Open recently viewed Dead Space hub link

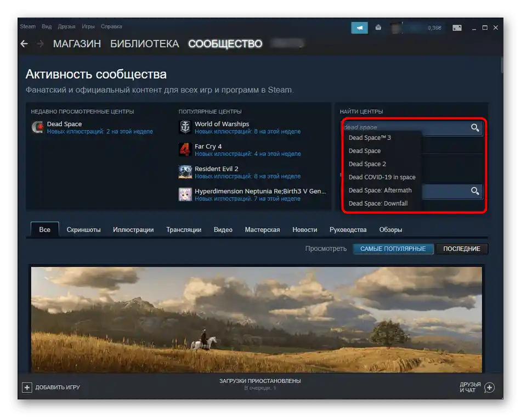point(64,124)
